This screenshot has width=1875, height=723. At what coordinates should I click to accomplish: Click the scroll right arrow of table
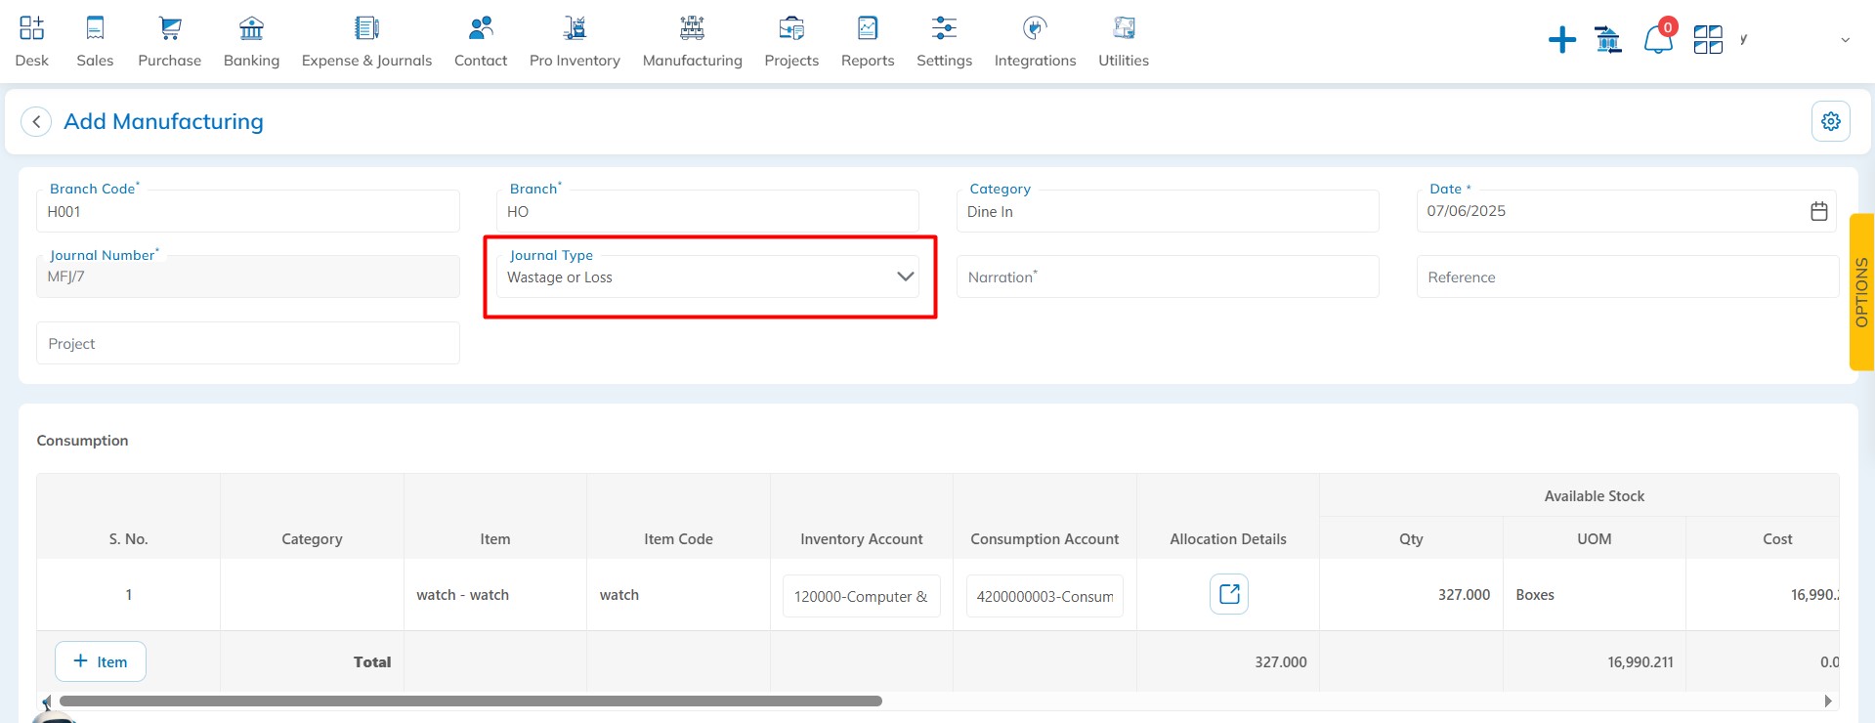[1828, 701]
